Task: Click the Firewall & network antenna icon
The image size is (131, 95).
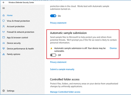Action: click(x=4, y=32)
